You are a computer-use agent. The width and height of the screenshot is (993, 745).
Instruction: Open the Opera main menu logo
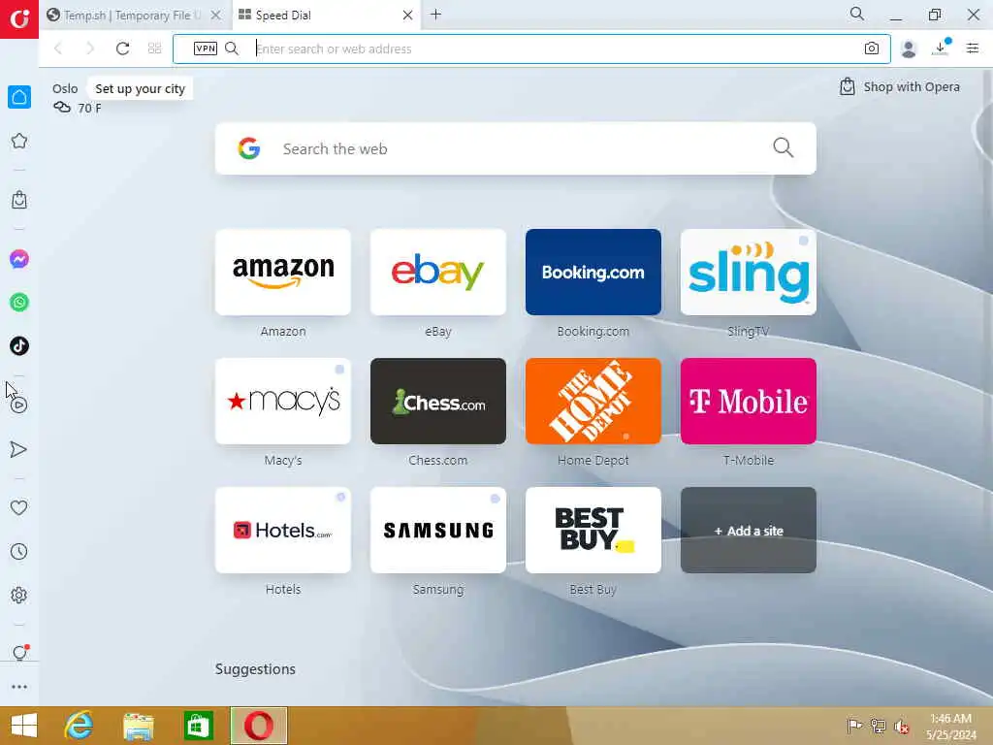point(19,19)
